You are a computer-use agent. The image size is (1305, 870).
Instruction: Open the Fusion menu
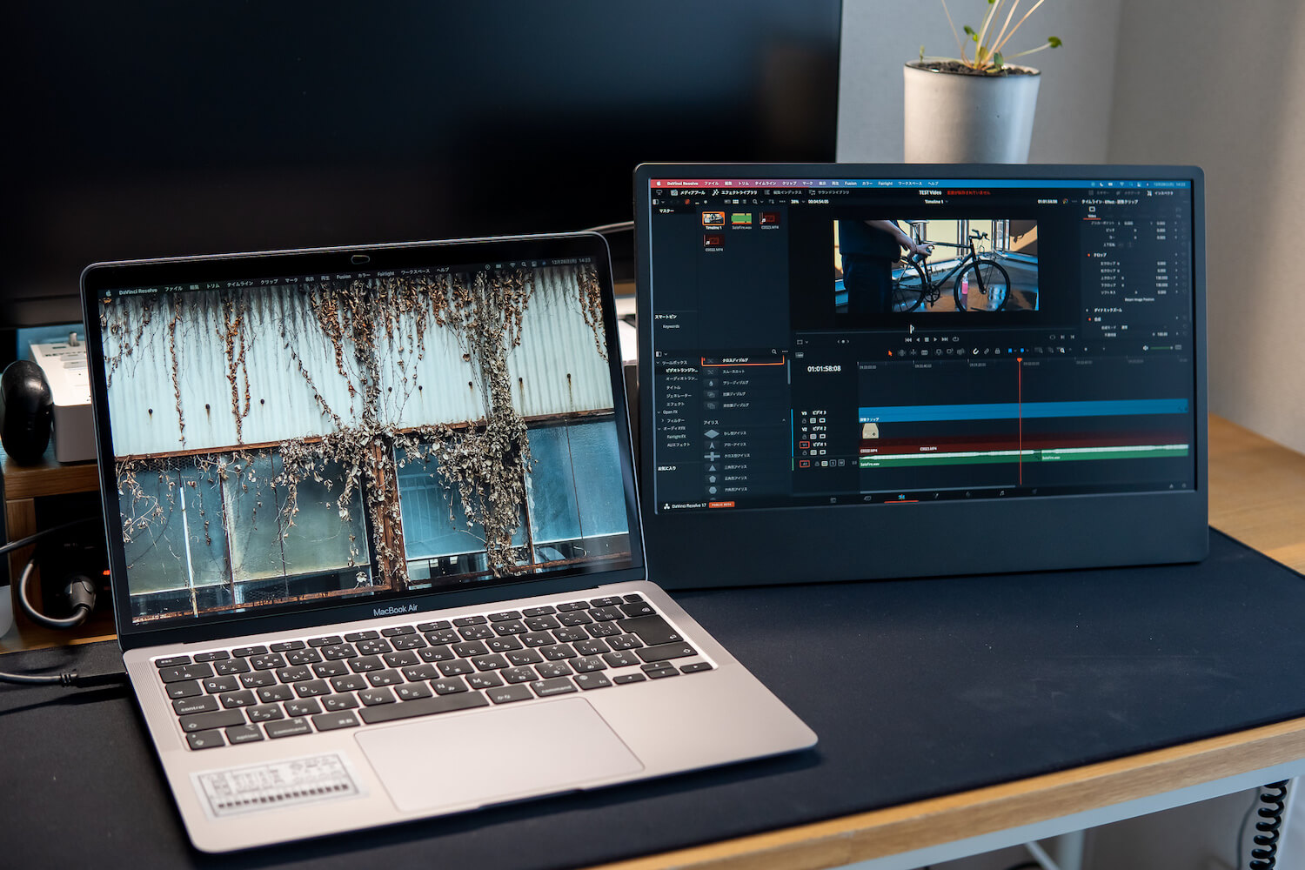pyautogui.click(x=851, y=184)
